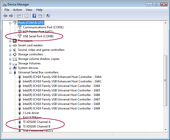Maximize the Device Manager window

point(156,5)
